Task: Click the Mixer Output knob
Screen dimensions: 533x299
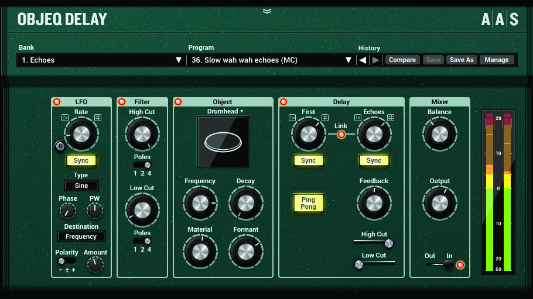Action: pos(440,204)
